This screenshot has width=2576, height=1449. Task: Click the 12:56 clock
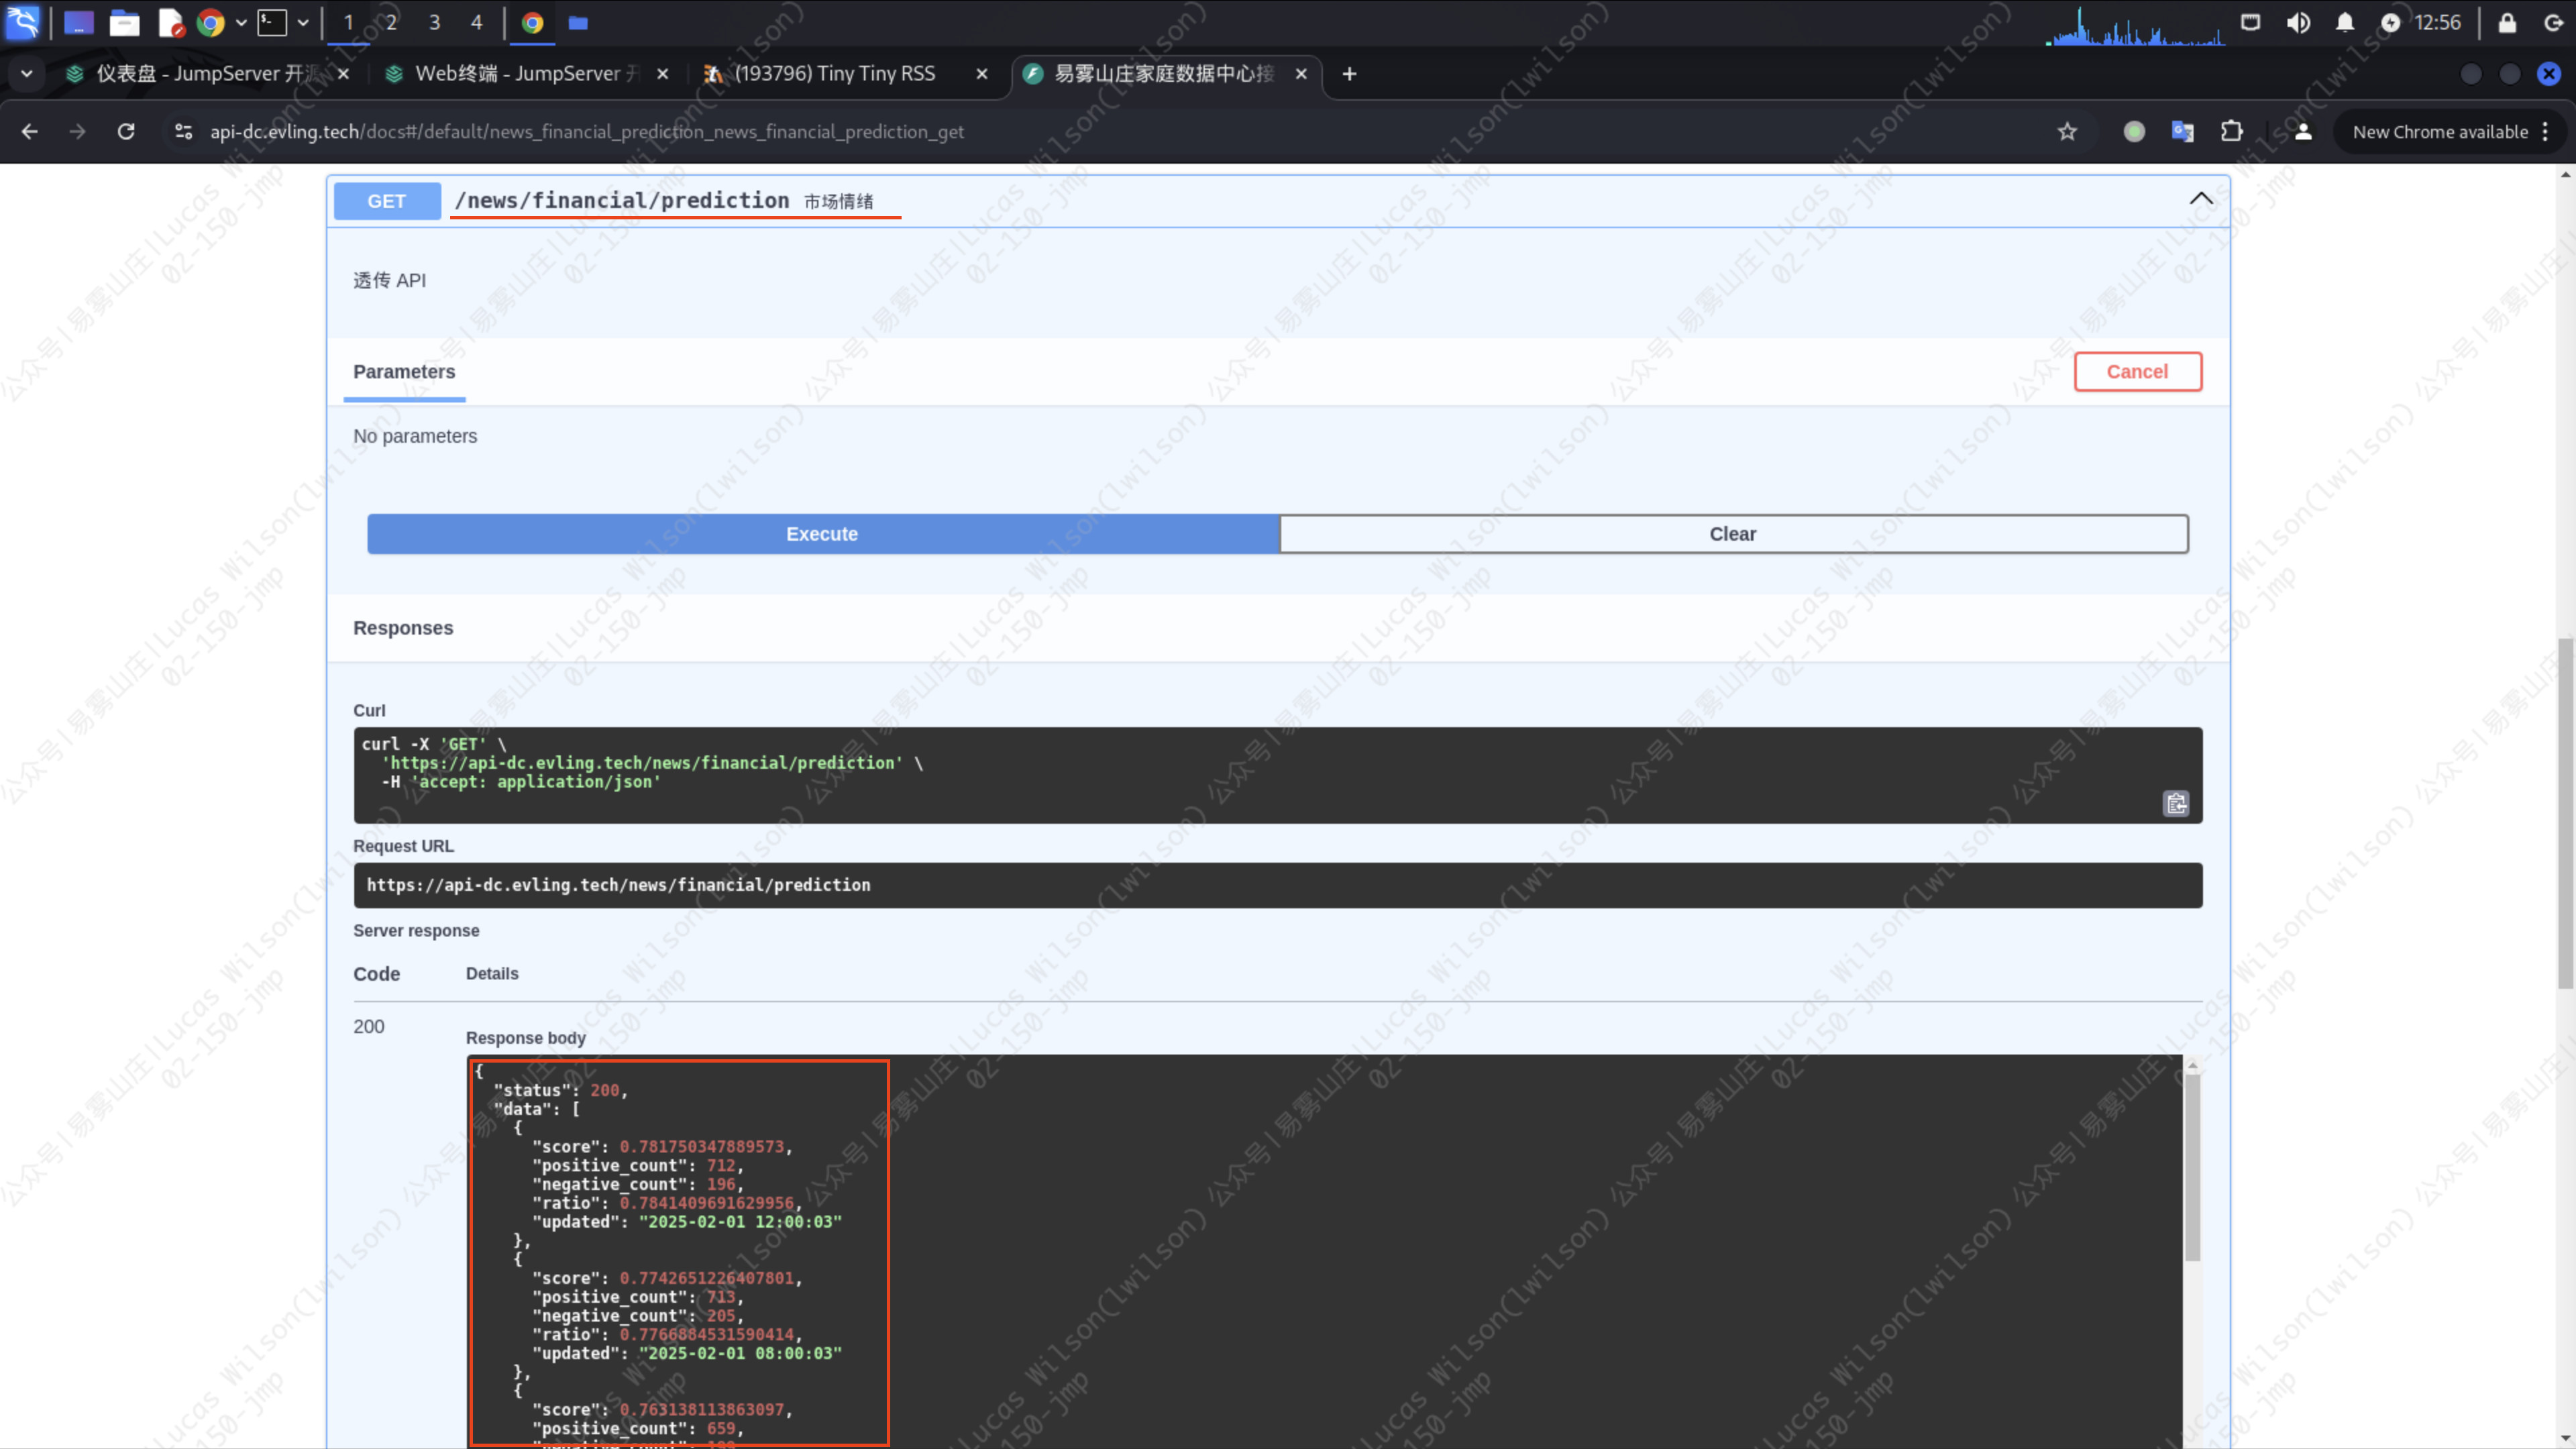tap(2437, 22)
